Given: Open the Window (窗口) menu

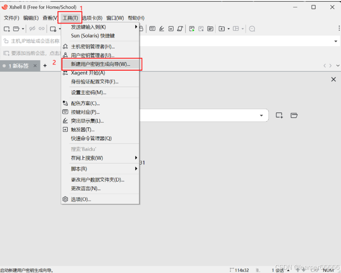Looking at the screenshot, I should (x=115, y=18).
